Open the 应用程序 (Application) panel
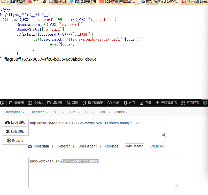208x195 pixels. coord(190,103)
